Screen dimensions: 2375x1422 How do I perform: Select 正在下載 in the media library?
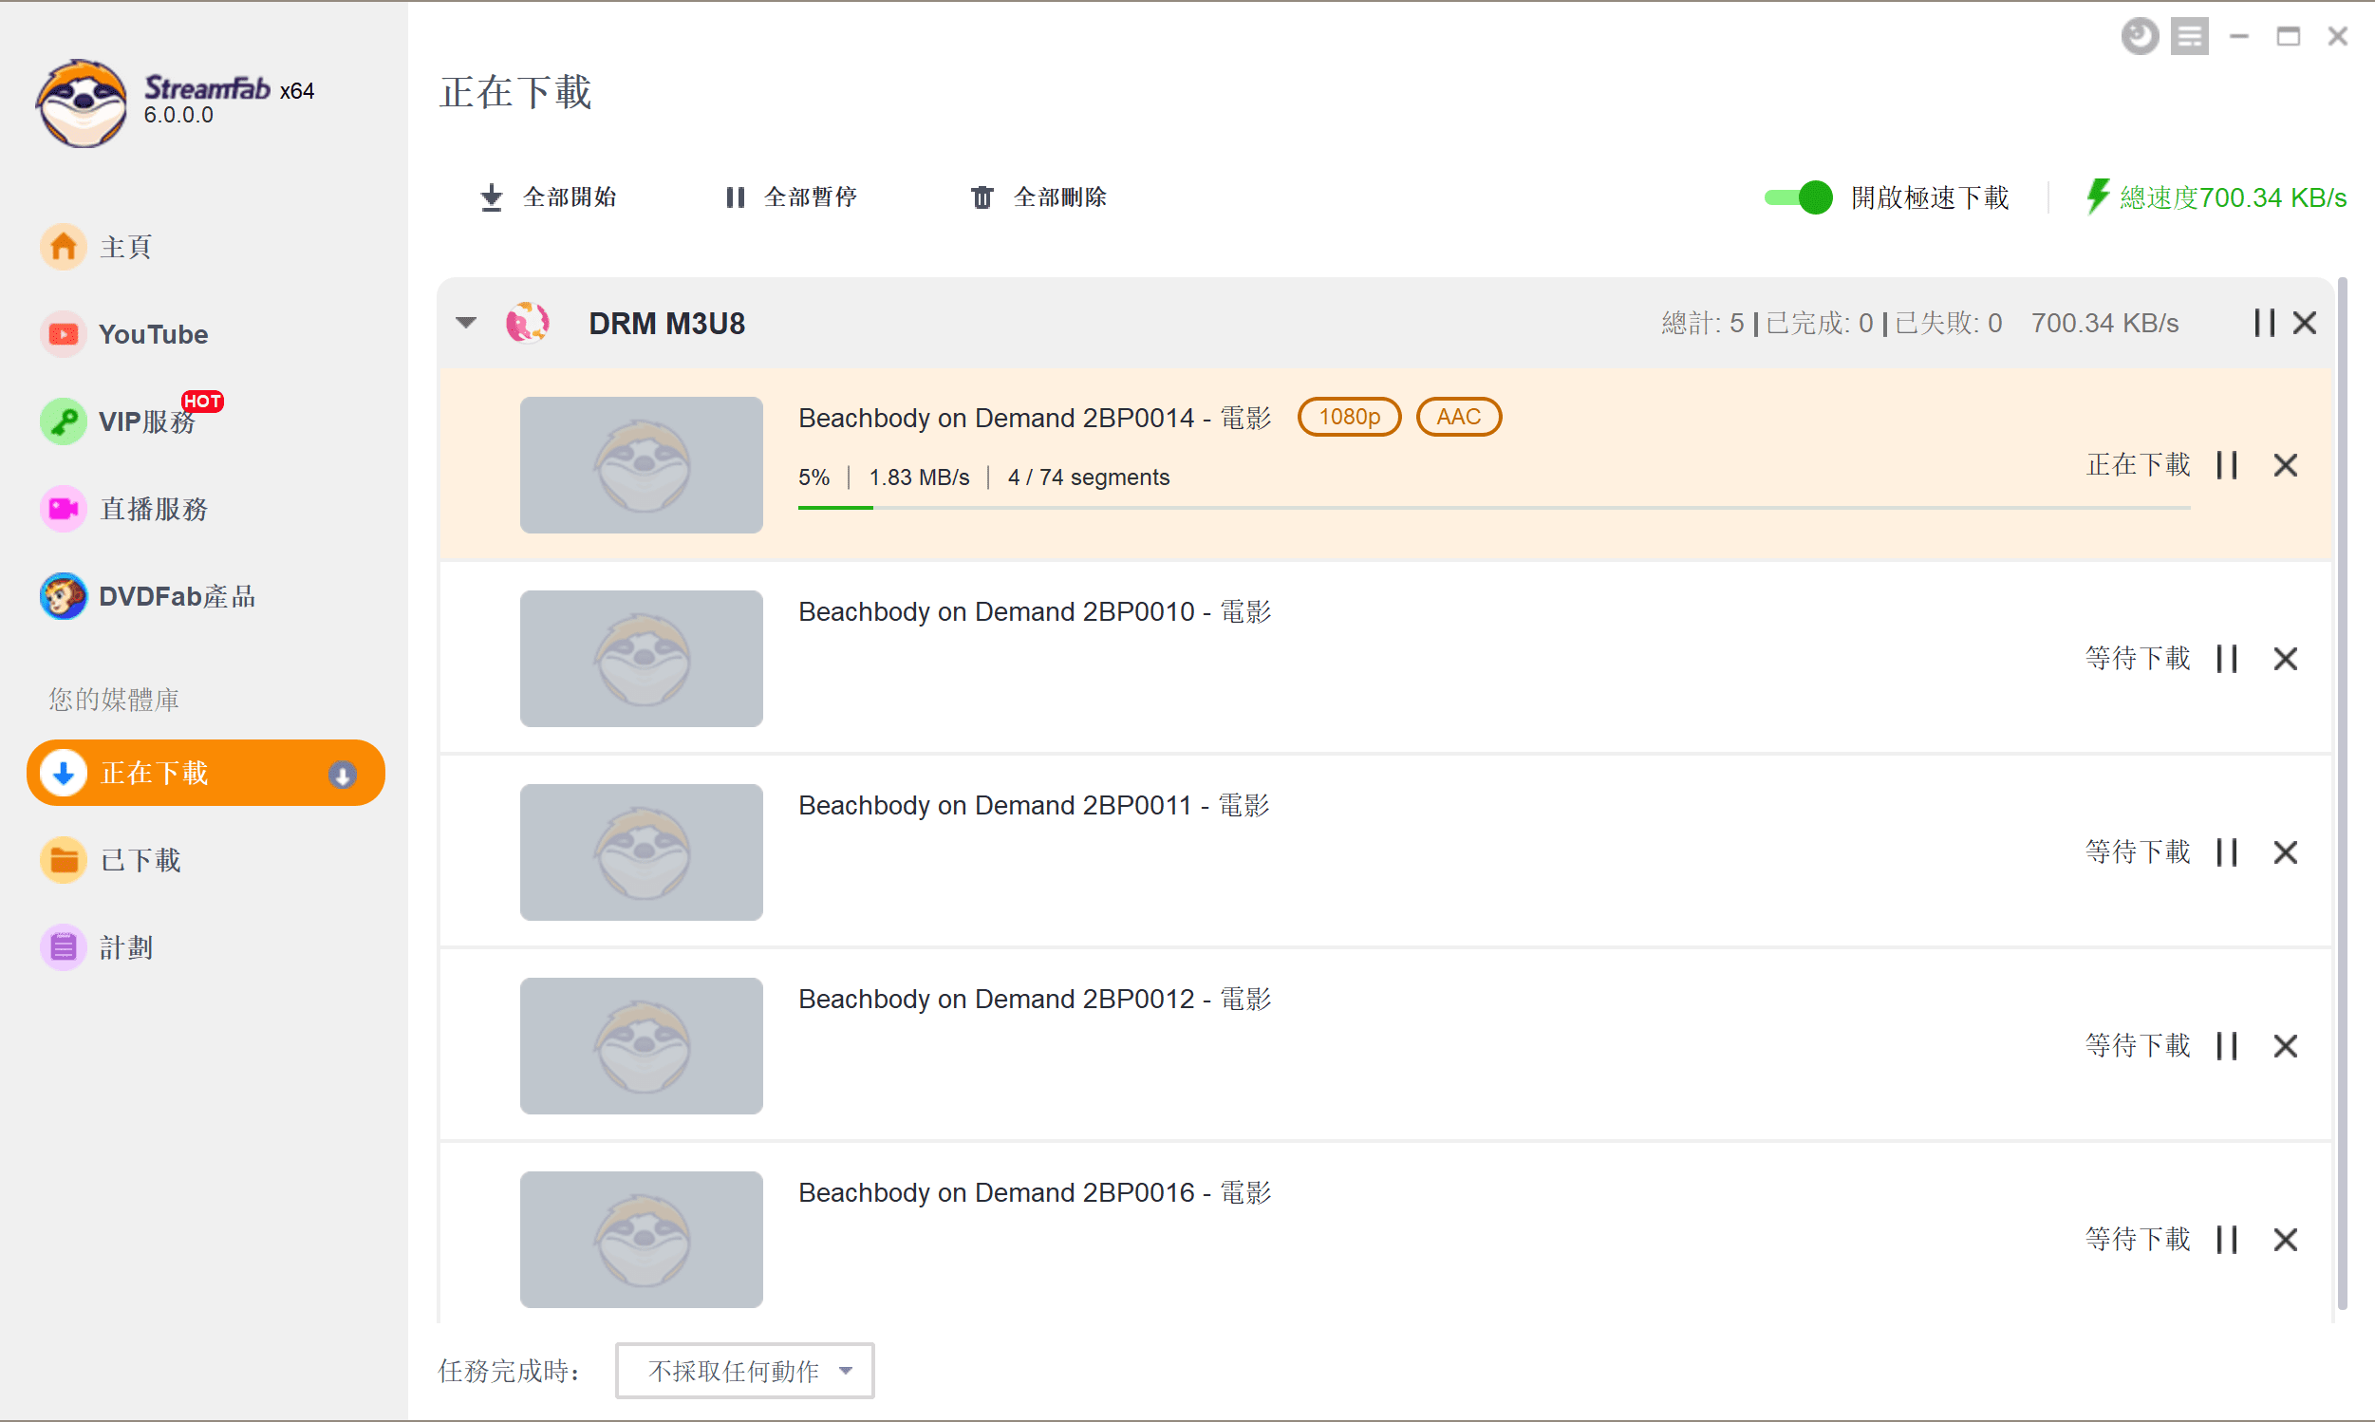[x=206, y=773]
